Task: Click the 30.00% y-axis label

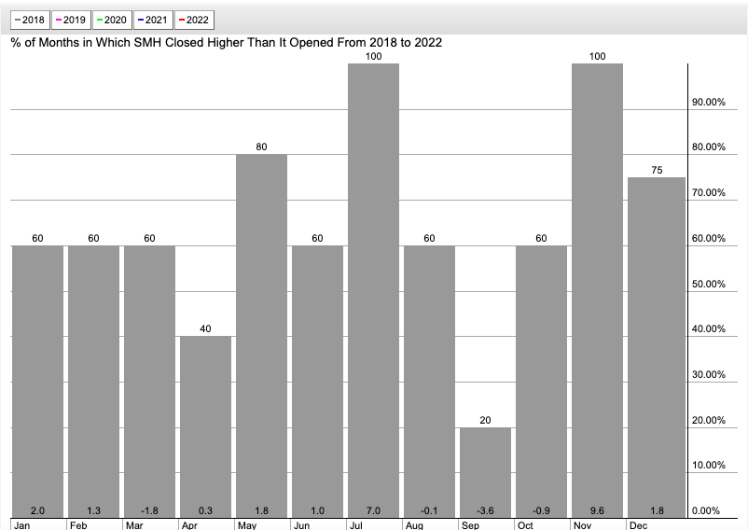Action: 709,374
